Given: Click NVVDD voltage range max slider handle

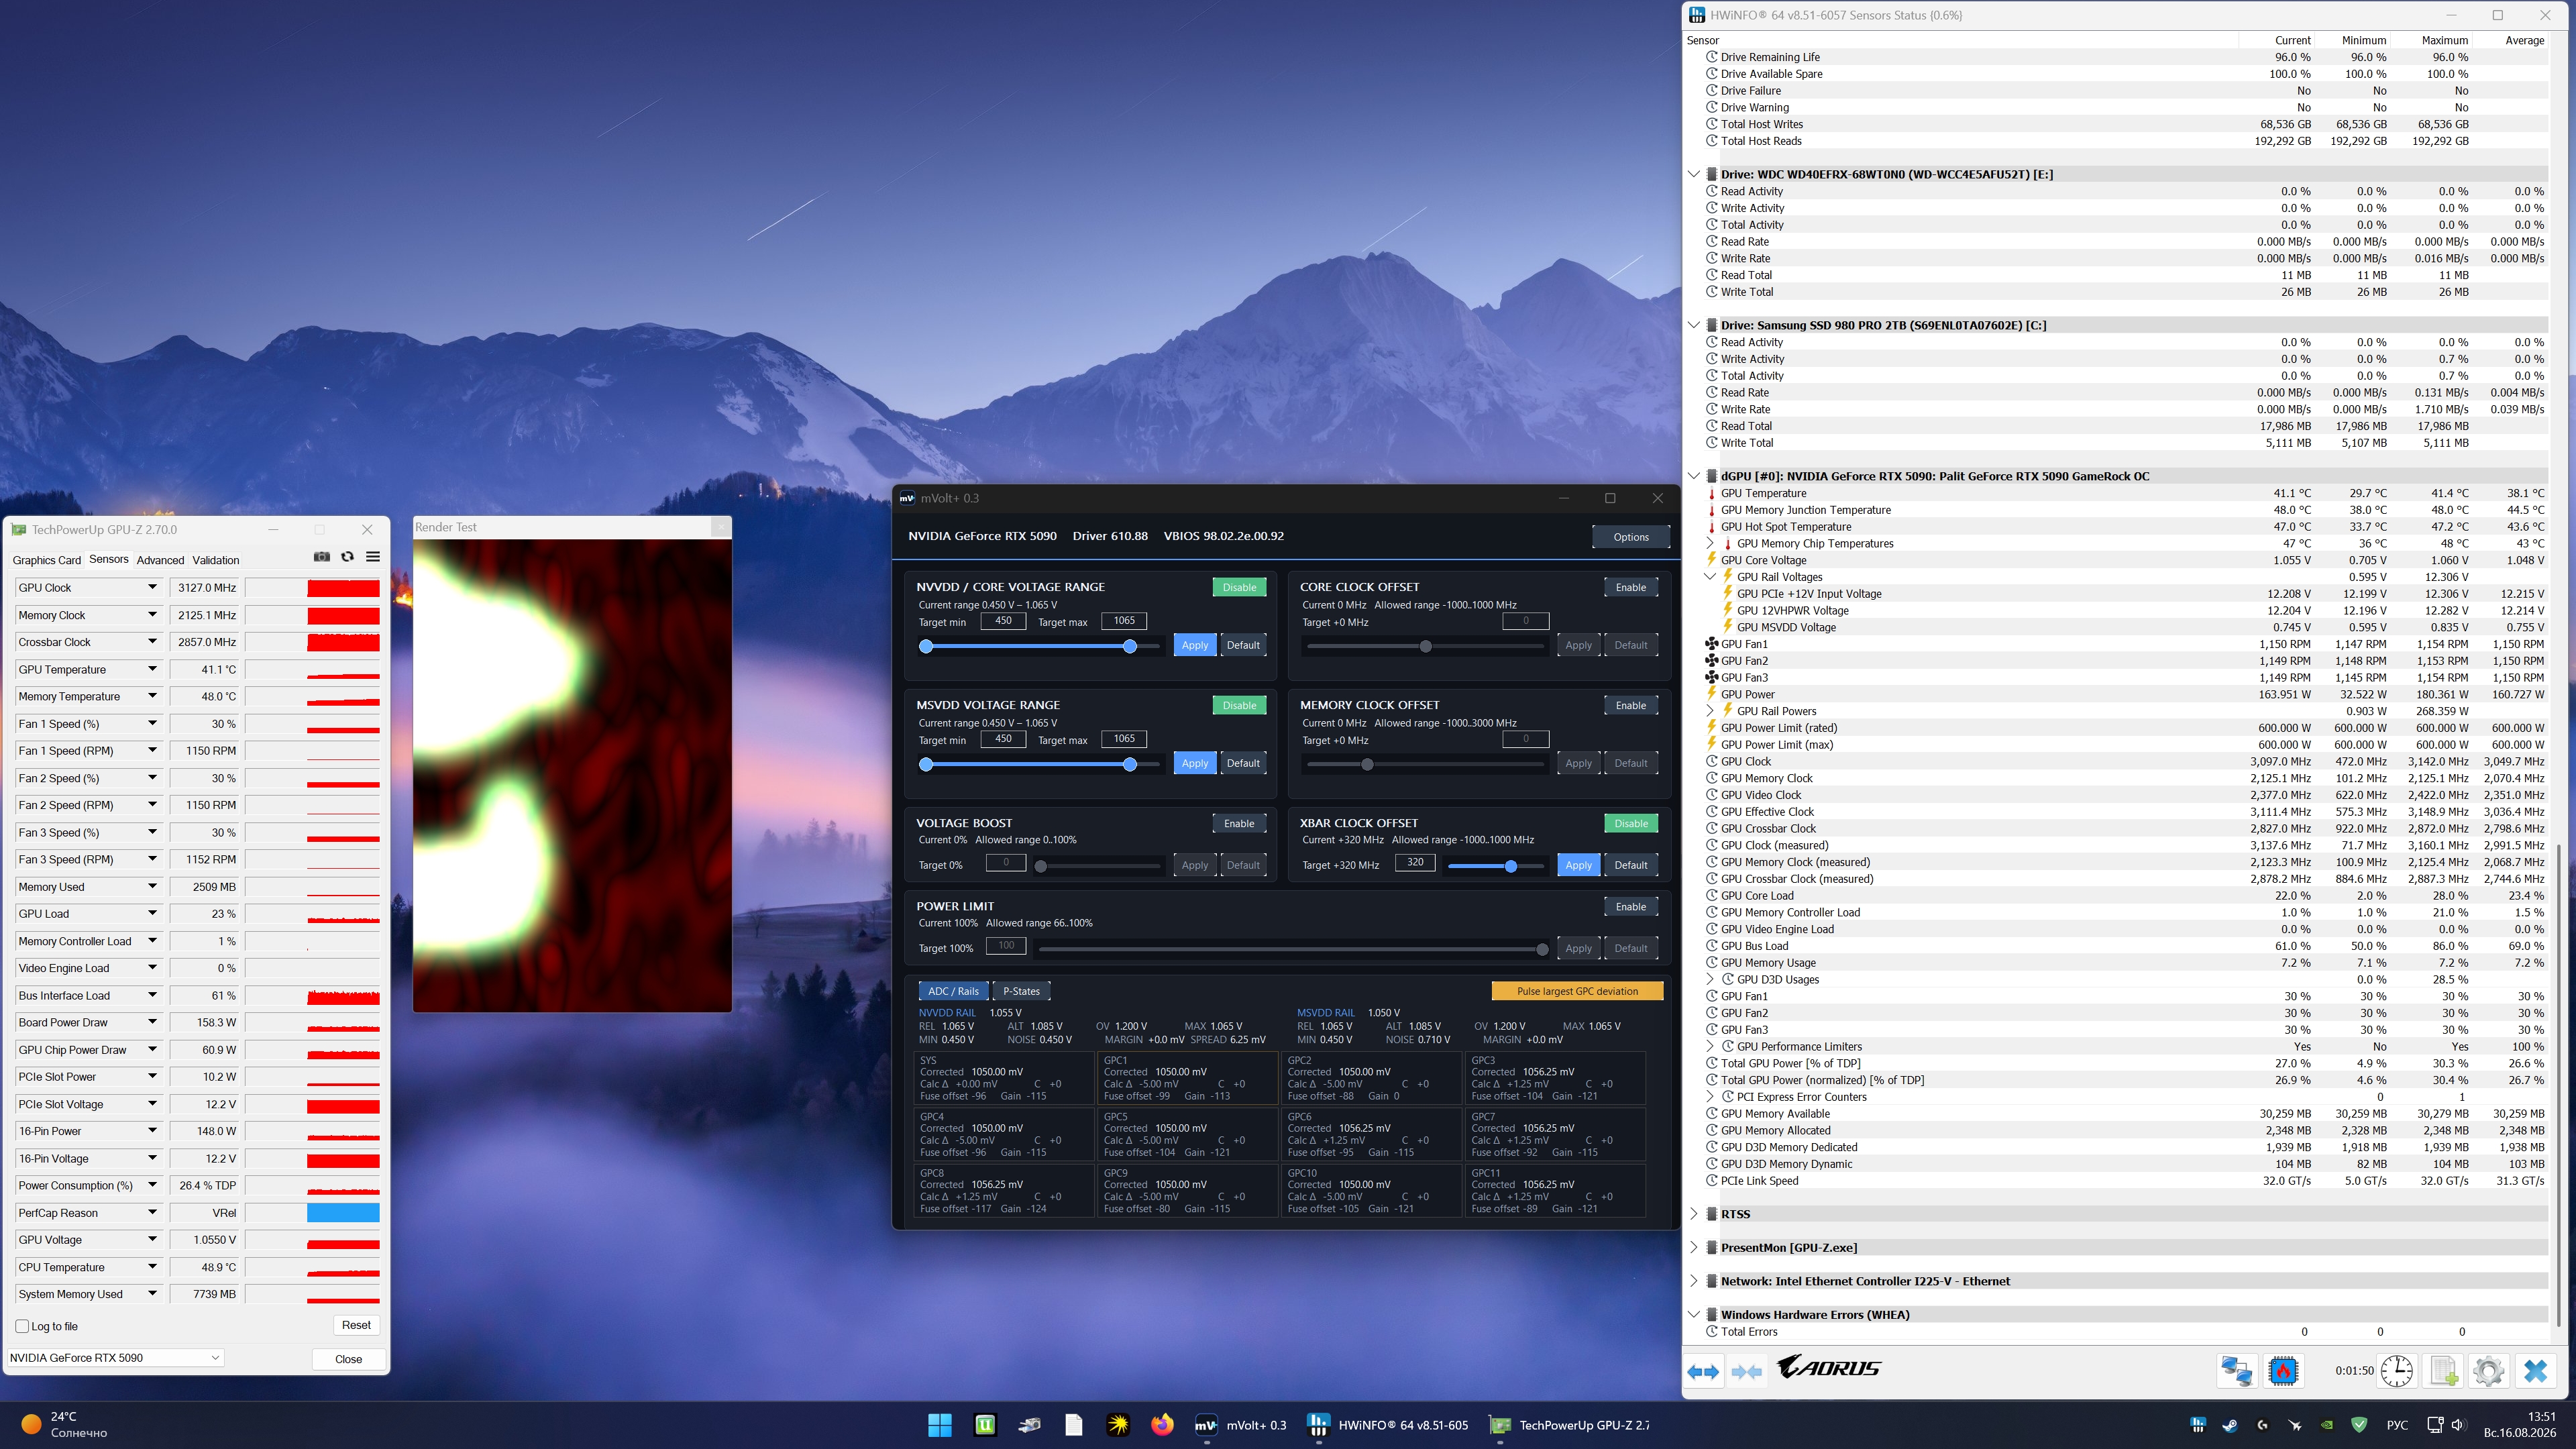Looking at the screenshot, I should 1130,647.
